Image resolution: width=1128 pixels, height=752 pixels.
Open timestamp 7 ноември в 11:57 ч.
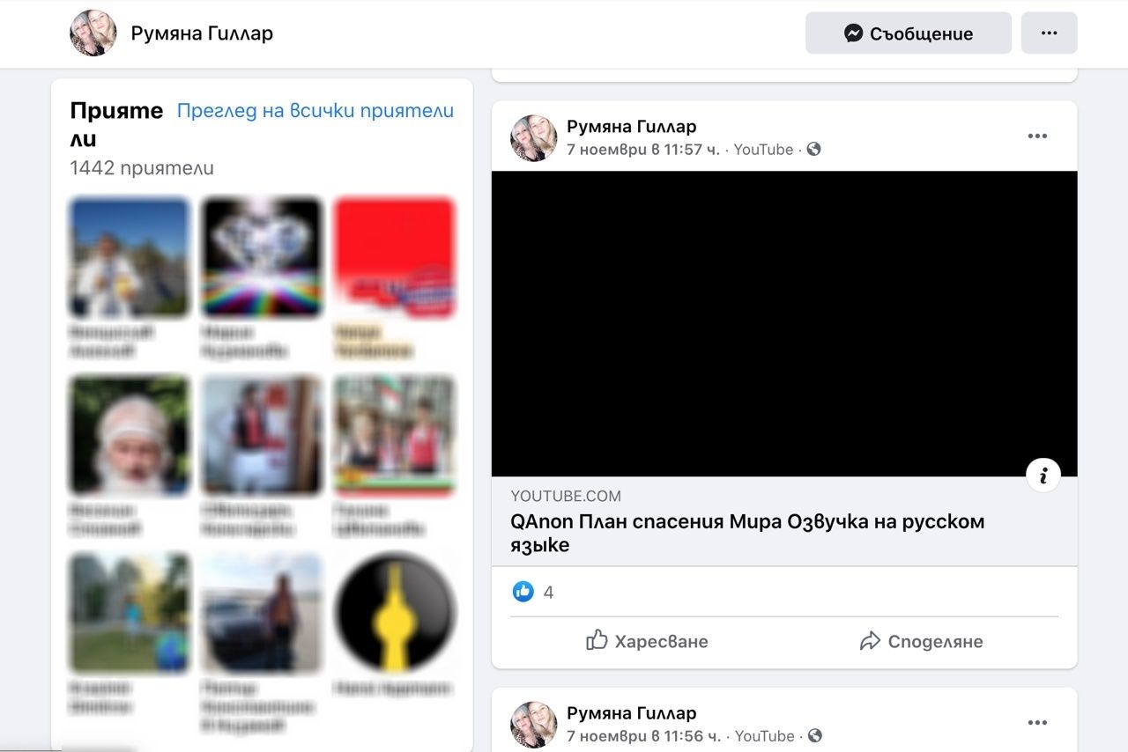point(643,150)
